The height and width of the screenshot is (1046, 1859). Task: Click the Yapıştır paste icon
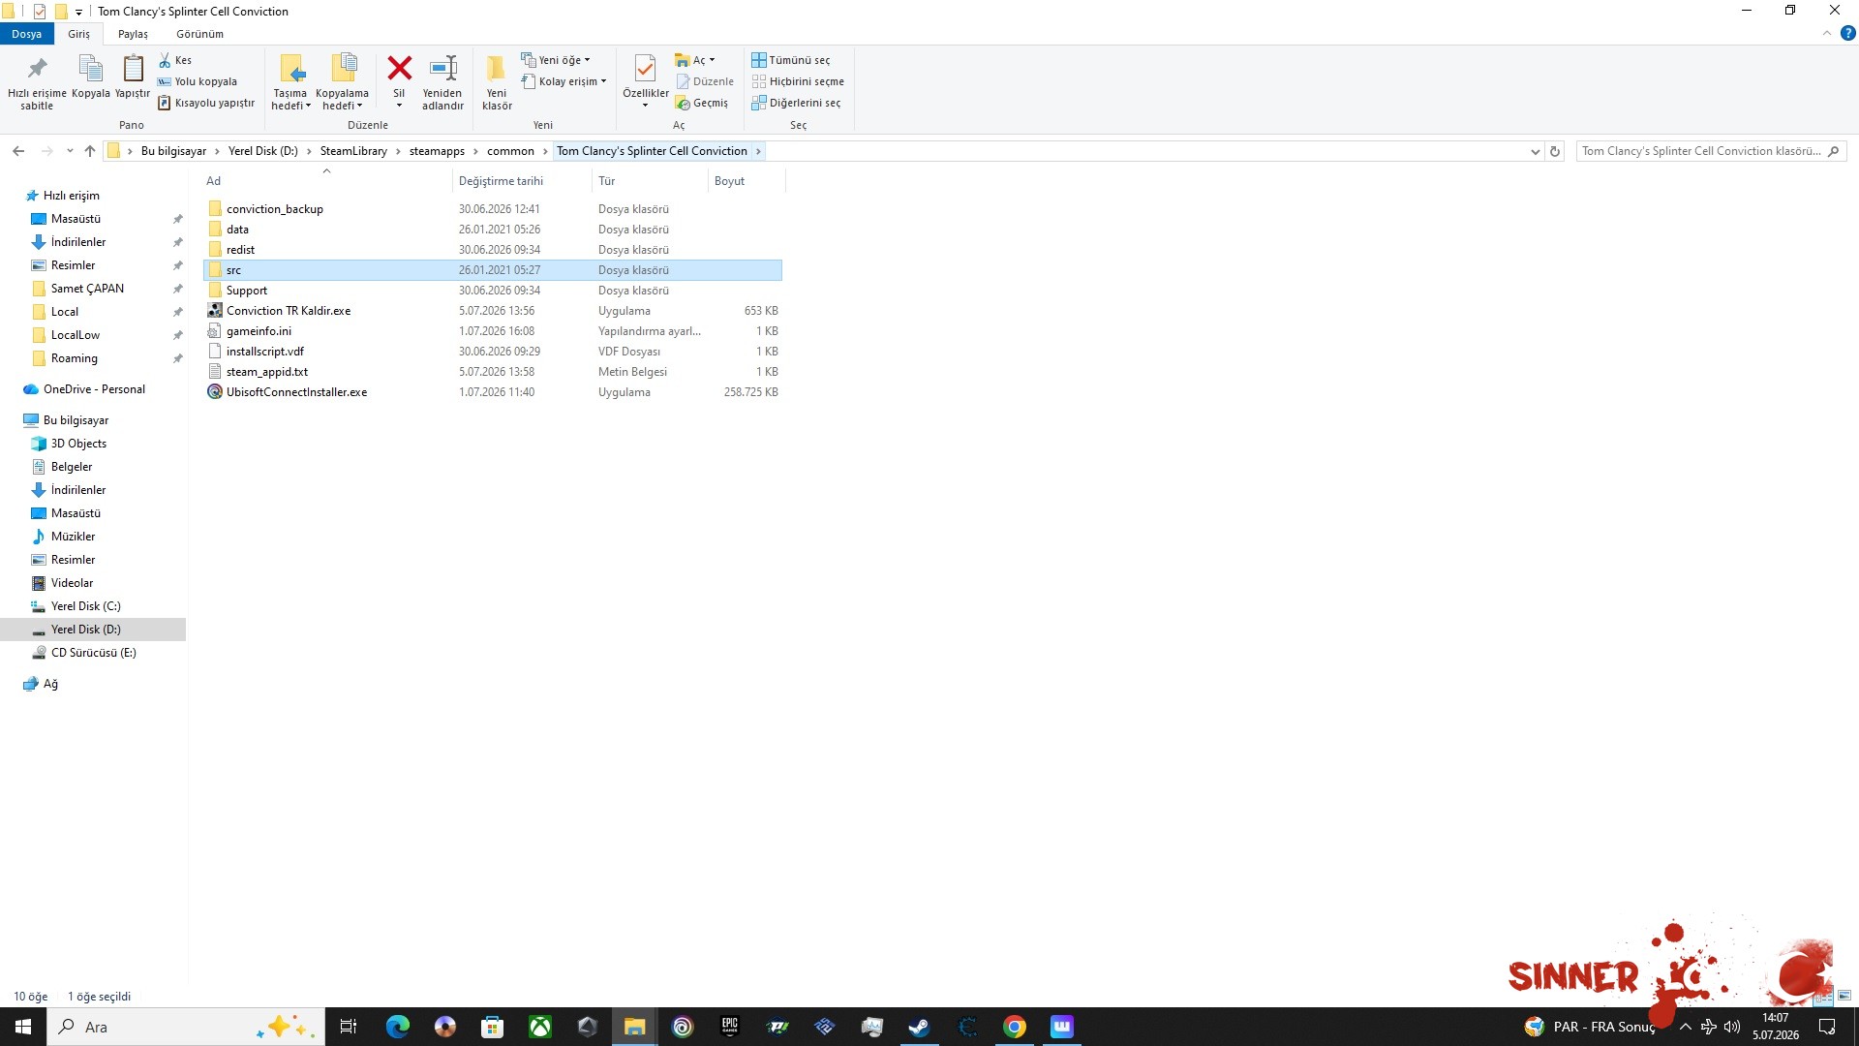tap(133, 69)
